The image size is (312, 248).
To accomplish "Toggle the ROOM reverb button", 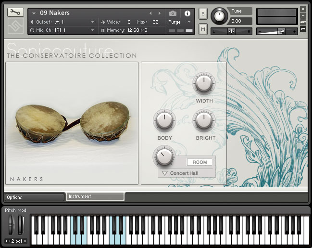I will tap(200, 162).
